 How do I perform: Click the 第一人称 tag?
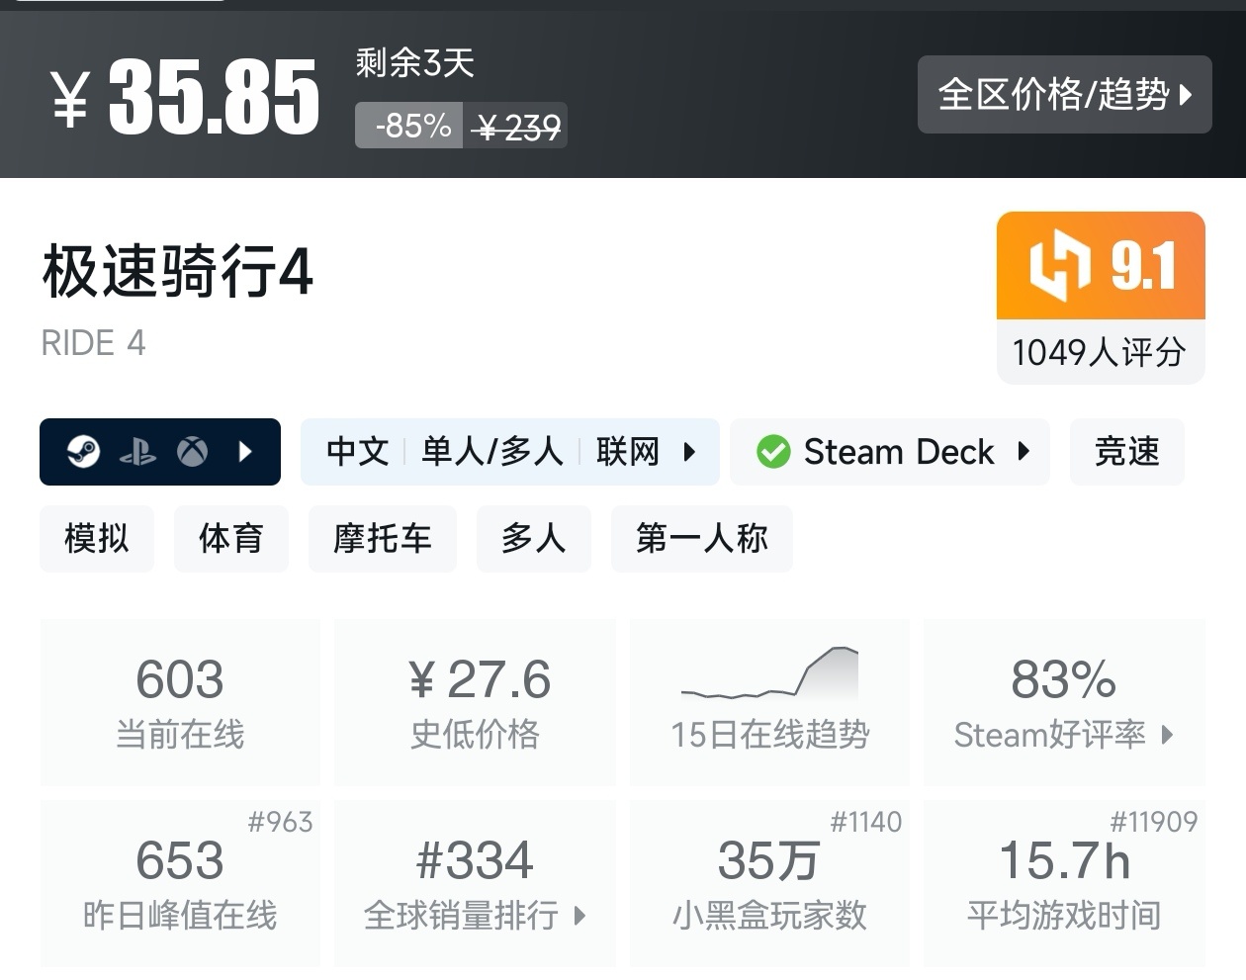[701, 539]
